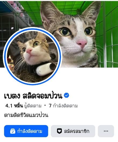This screenshot has width=118, height=142.
Task: Click the heart shield icon in the สมัครสมาชิก button
Action: [59, 131]
